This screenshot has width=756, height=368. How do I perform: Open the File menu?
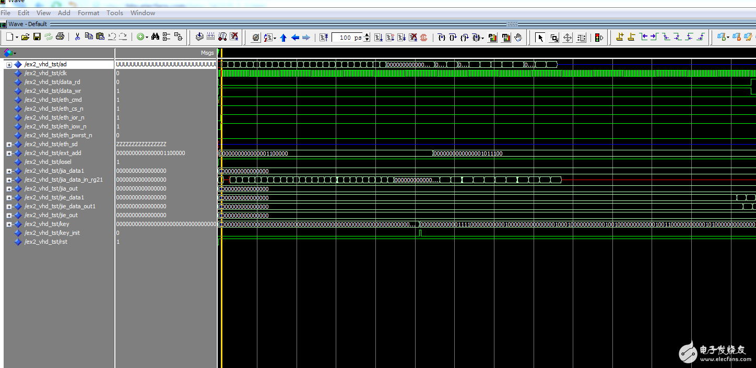click(x=6, y=13)
